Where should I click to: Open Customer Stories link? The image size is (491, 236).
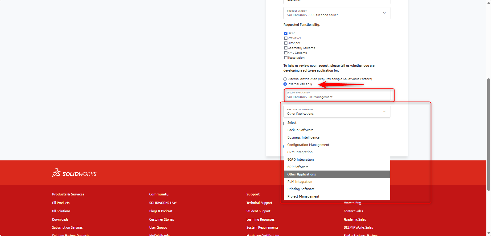coord(162,219)
